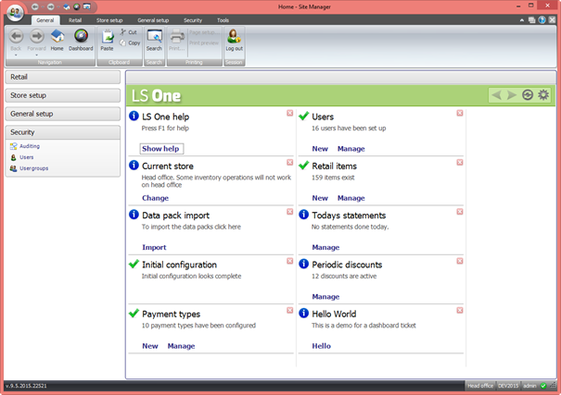Click the Print button in ribbon
Image resolution: width=561 pixels, height=395 pixels.
coord(177,41)
